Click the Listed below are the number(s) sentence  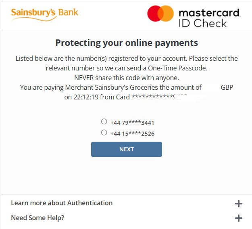click(x=127, y=63)
